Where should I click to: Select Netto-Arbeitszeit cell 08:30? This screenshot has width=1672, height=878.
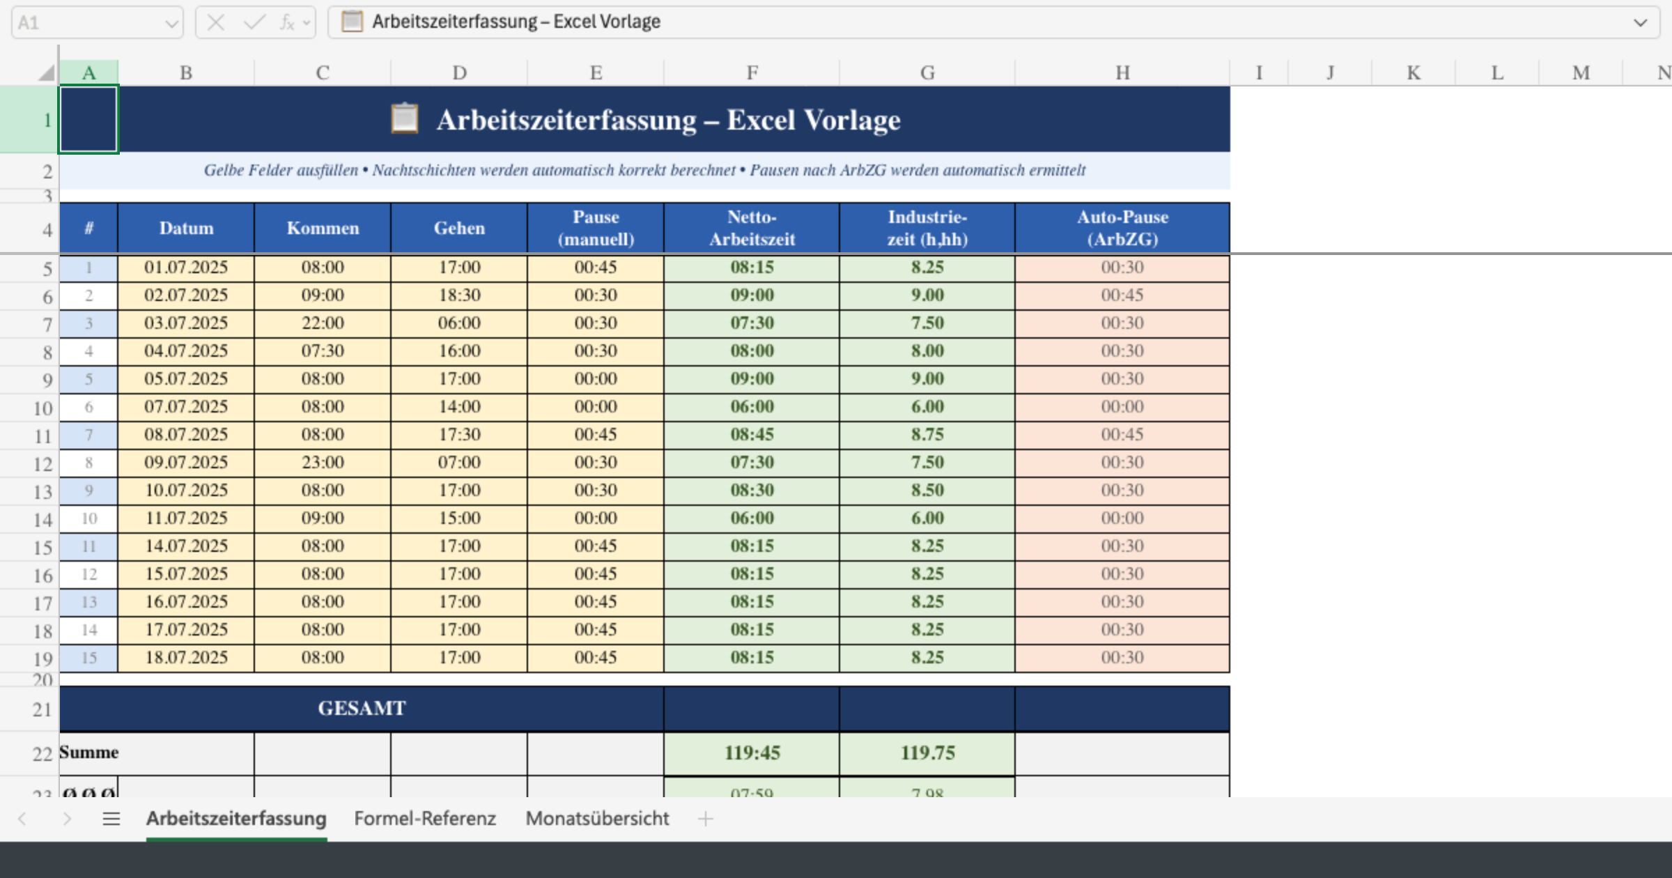click(x=752, y=491)
